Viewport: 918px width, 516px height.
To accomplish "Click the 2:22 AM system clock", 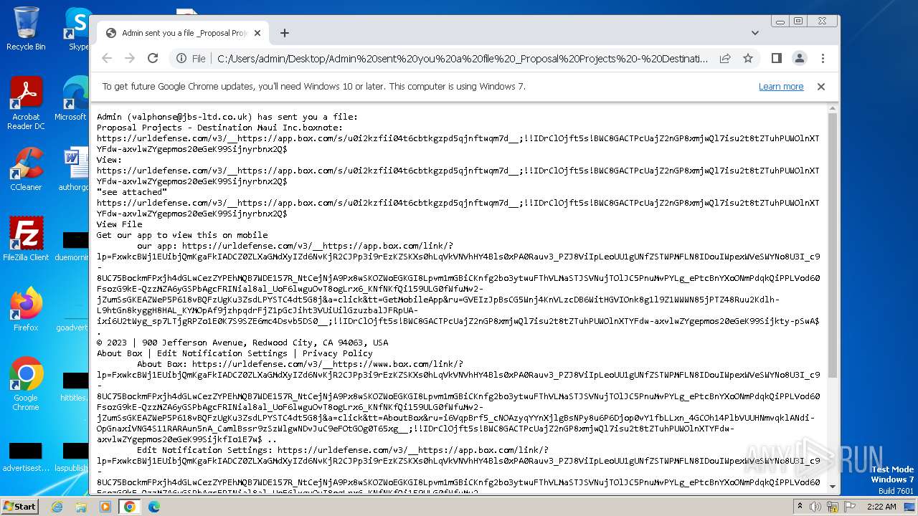I will [881, 507].
